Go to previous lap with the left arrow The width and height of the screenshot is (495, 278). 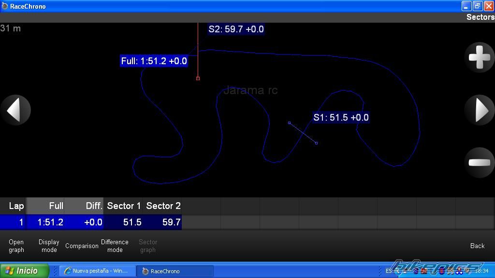15,110
